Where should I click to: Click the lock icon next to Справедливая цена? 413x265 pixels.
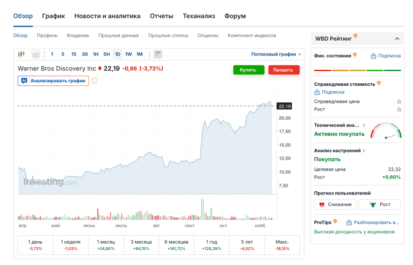pyautogui.click(x=399, y=101)
